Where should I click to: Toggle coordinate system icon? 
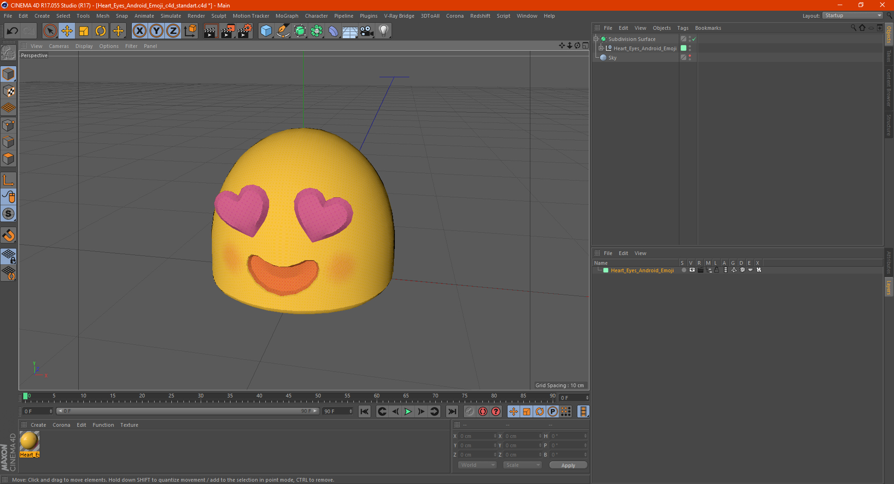click(x=190, y=31)
